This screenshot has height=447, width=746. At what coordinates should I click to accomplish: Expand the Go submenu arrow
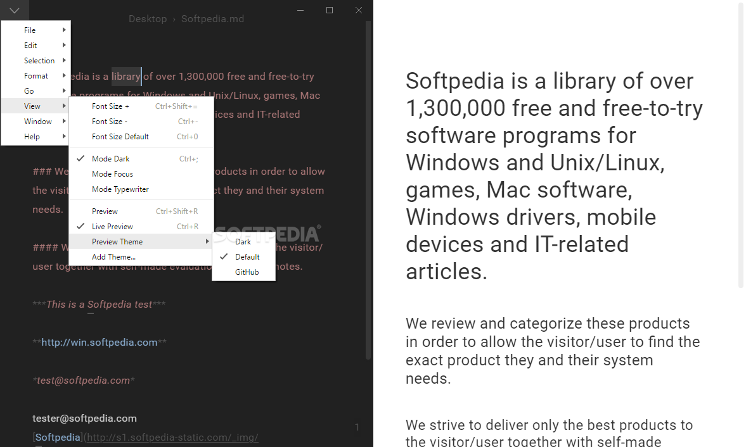tap(64, 91)
